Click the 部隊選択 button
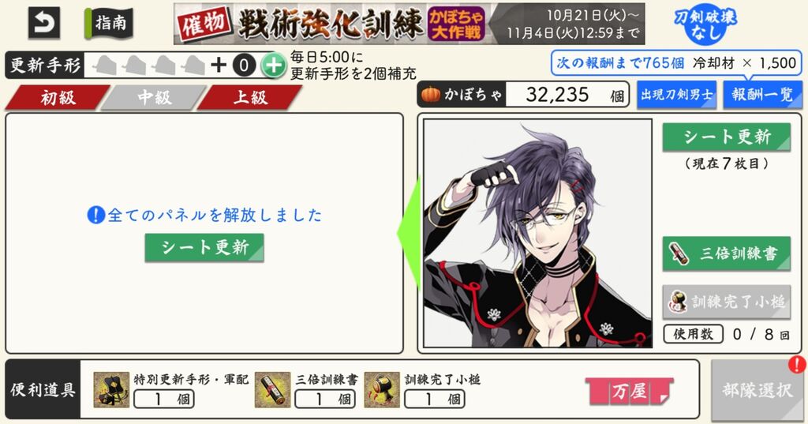The image size is (808, 424). point(757,391)
